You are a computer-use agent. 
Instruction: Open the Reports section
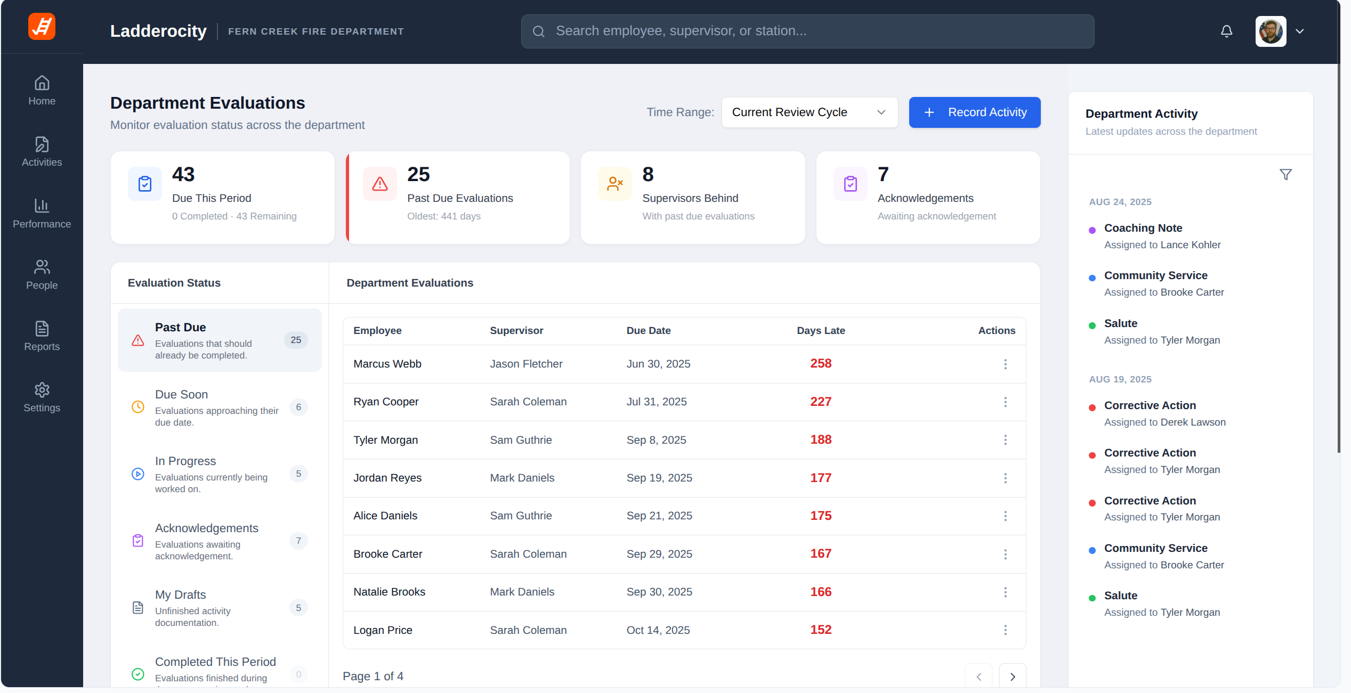pyautogui.click(x=42, y=336)
